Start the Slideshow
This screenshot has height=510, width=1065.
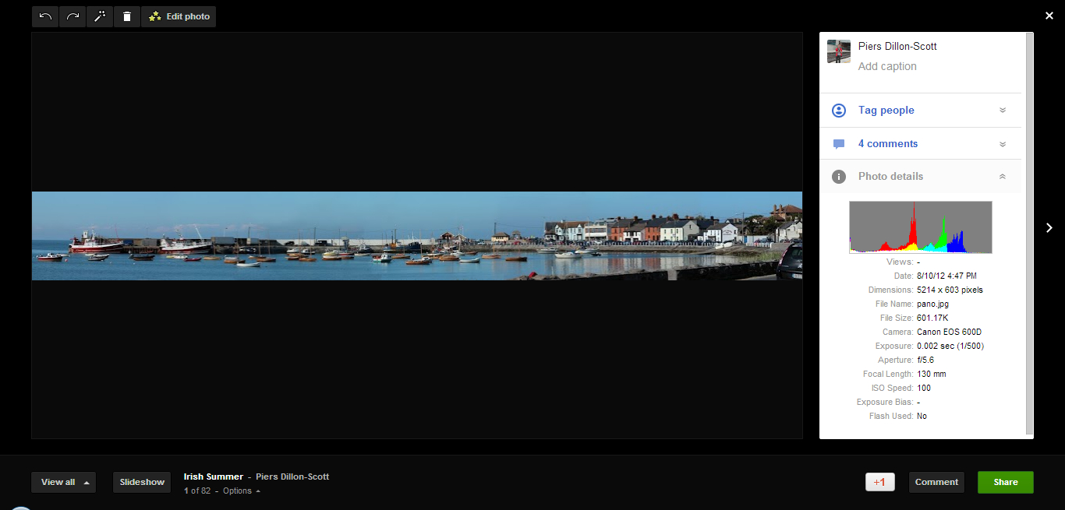click(x=142, y=482)
